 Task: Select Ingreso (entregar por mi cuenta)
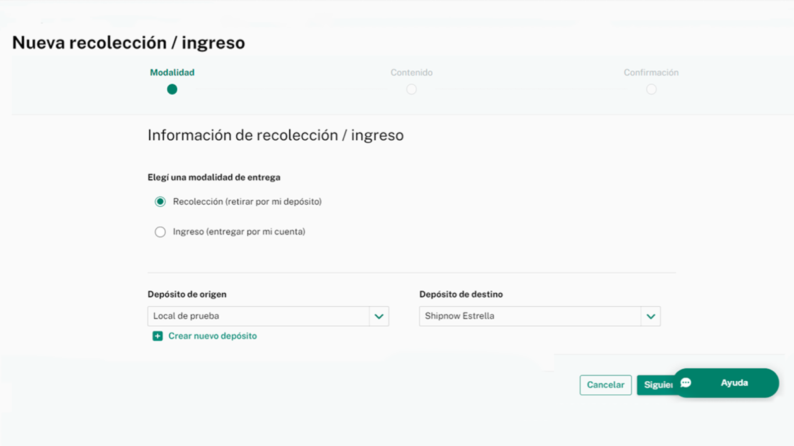[x=160, y=231]
